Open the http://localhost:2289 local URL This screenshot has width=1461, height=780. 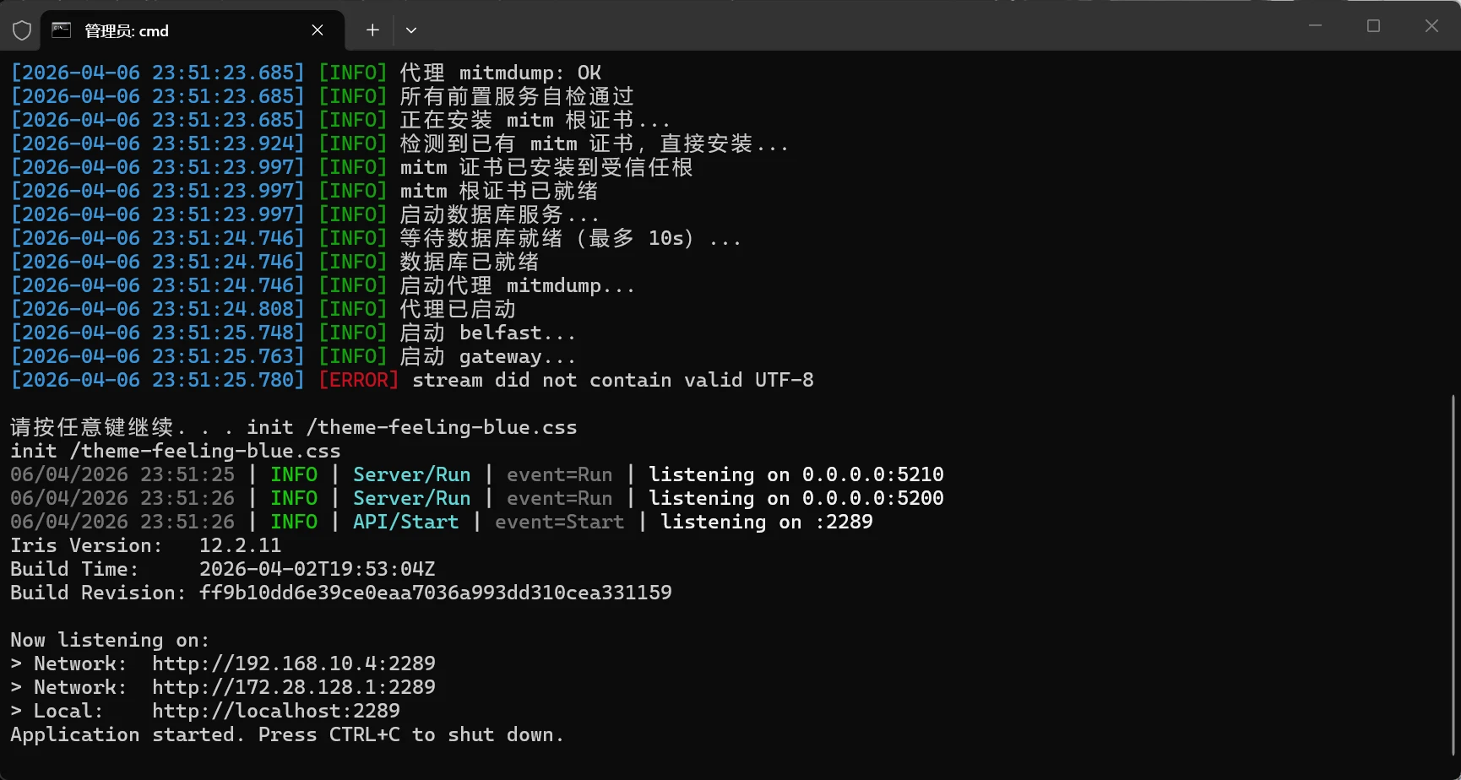point(275,711)
